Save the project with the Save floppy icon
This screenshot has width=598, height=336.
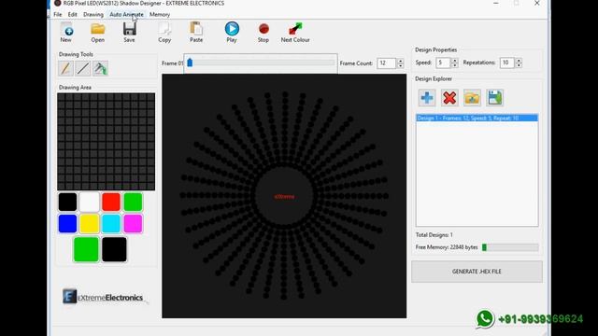[129, 32]
